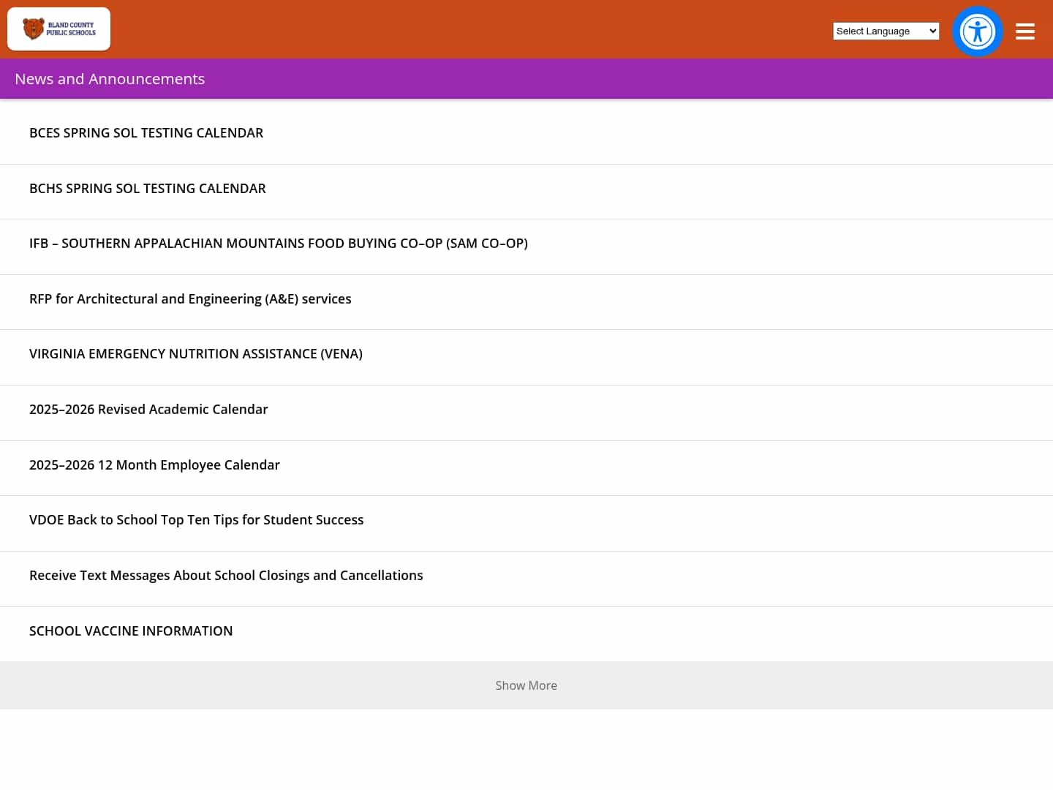Click the Bland County Public Schools logo text
1053x790 pixels.
(x=71, y=29)
